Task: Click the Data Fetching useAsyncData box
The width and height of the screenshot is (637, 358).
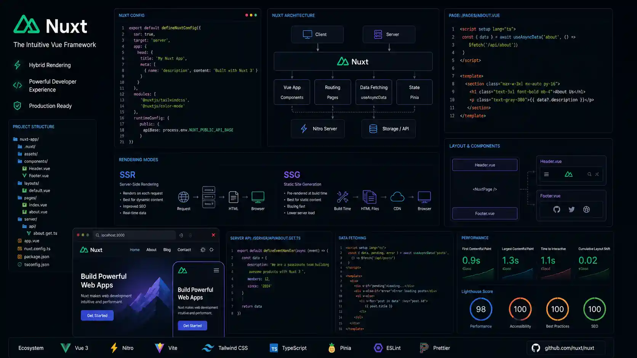Action: [374, 92]
